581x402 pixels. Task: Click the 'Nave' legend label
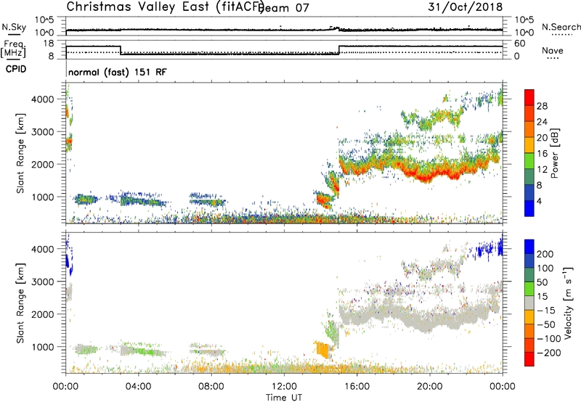point(553,51)
